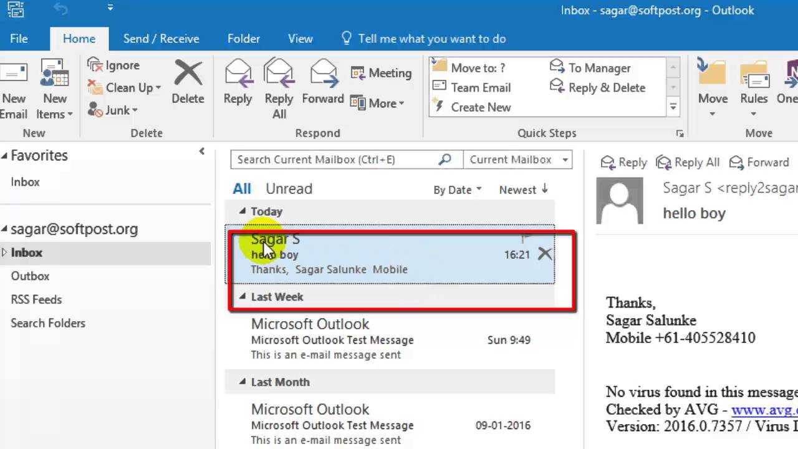This screenshot has width=798, height=449.
Task: Open the www.avg link in message
Action: pos(764,410)
